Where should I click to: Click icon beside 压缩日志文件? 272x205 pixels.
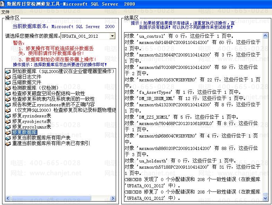point(8,77)
